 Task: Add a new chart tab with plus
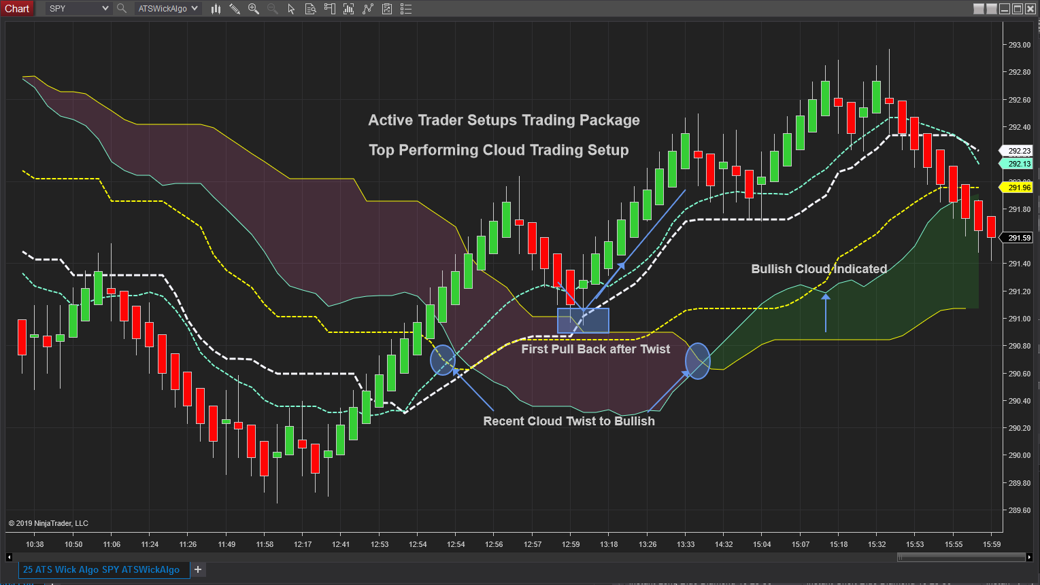[x=198, y=569]
